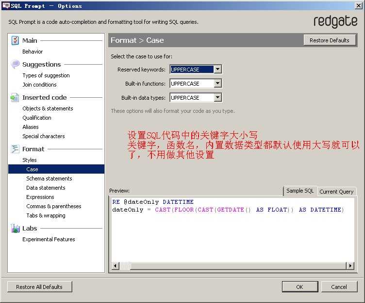This screenshot has width=365, height=303.
Task: Open Commas & parentheses page
Action: coord(54,206)
